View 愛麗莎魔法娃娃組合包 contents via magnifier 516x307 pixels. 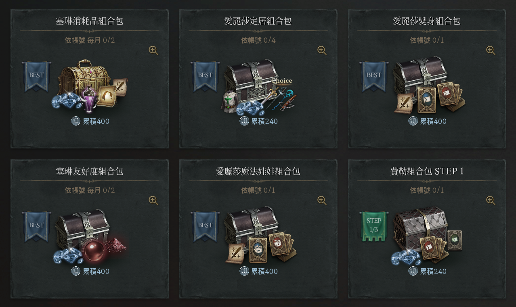tap(322, 200)
